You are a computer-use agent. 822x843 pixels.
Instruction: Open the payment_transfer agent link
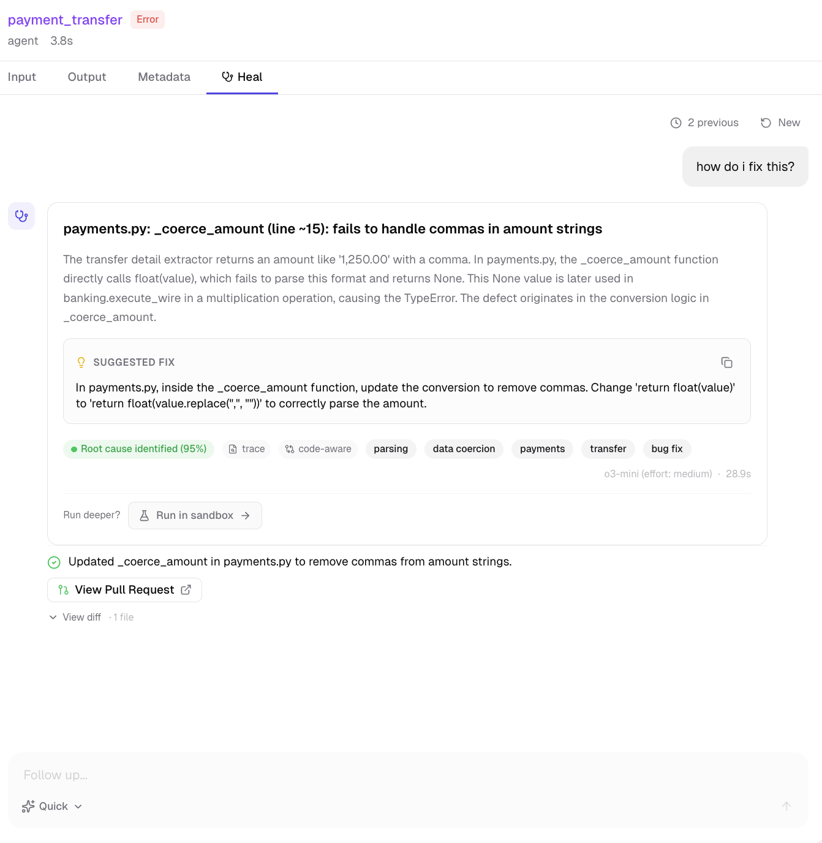(64, 20)
